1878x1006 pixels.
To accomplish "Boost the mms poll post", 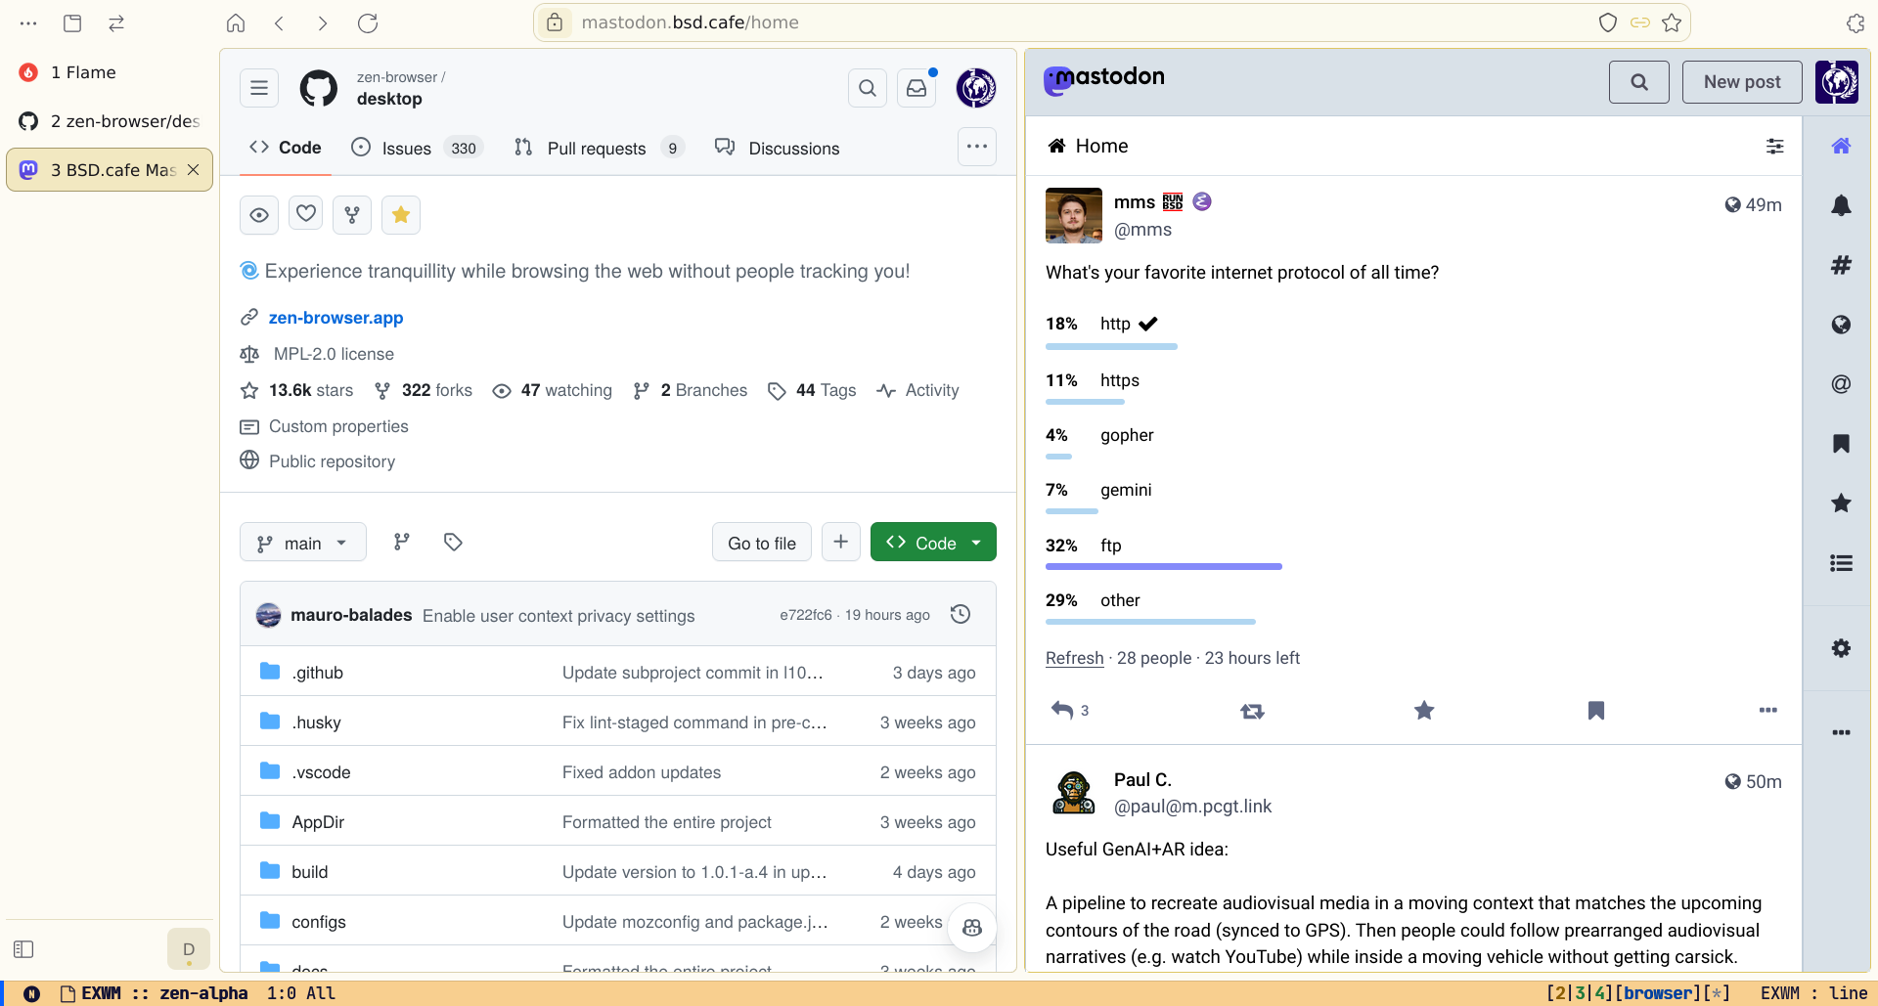I will point(1252,711).
